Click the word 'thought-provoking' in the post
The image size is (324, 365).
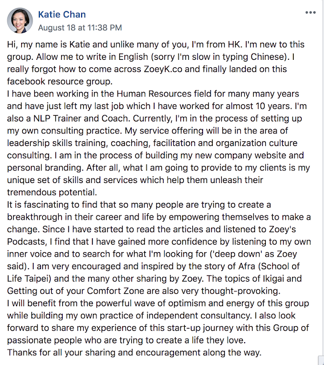click(x=239, y=291)
